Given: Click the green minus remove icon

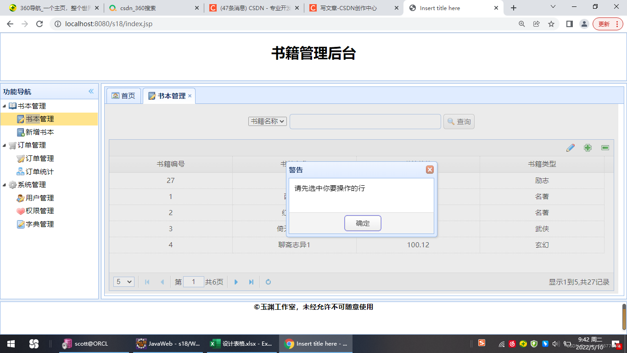Looking at the screenshot, I should [605, 148].
